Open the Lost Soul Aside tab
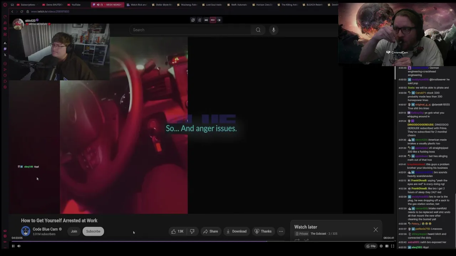The height and width of the screenshot is (256, 456). click(x=212, y=5)
